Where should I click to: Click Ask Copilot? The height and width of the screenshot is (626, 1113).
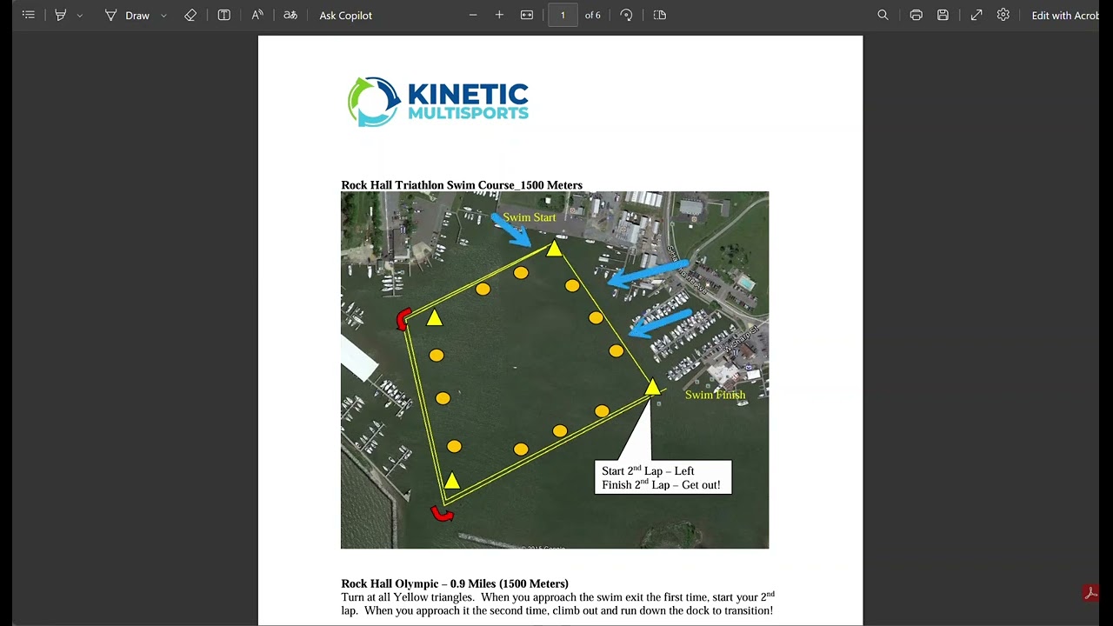pos(345,15)
